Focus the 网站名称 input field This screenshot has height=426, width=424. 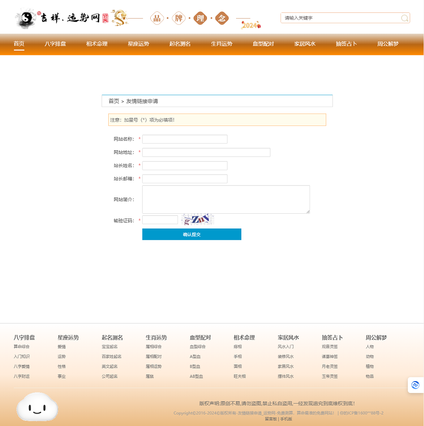click(185, 139)
